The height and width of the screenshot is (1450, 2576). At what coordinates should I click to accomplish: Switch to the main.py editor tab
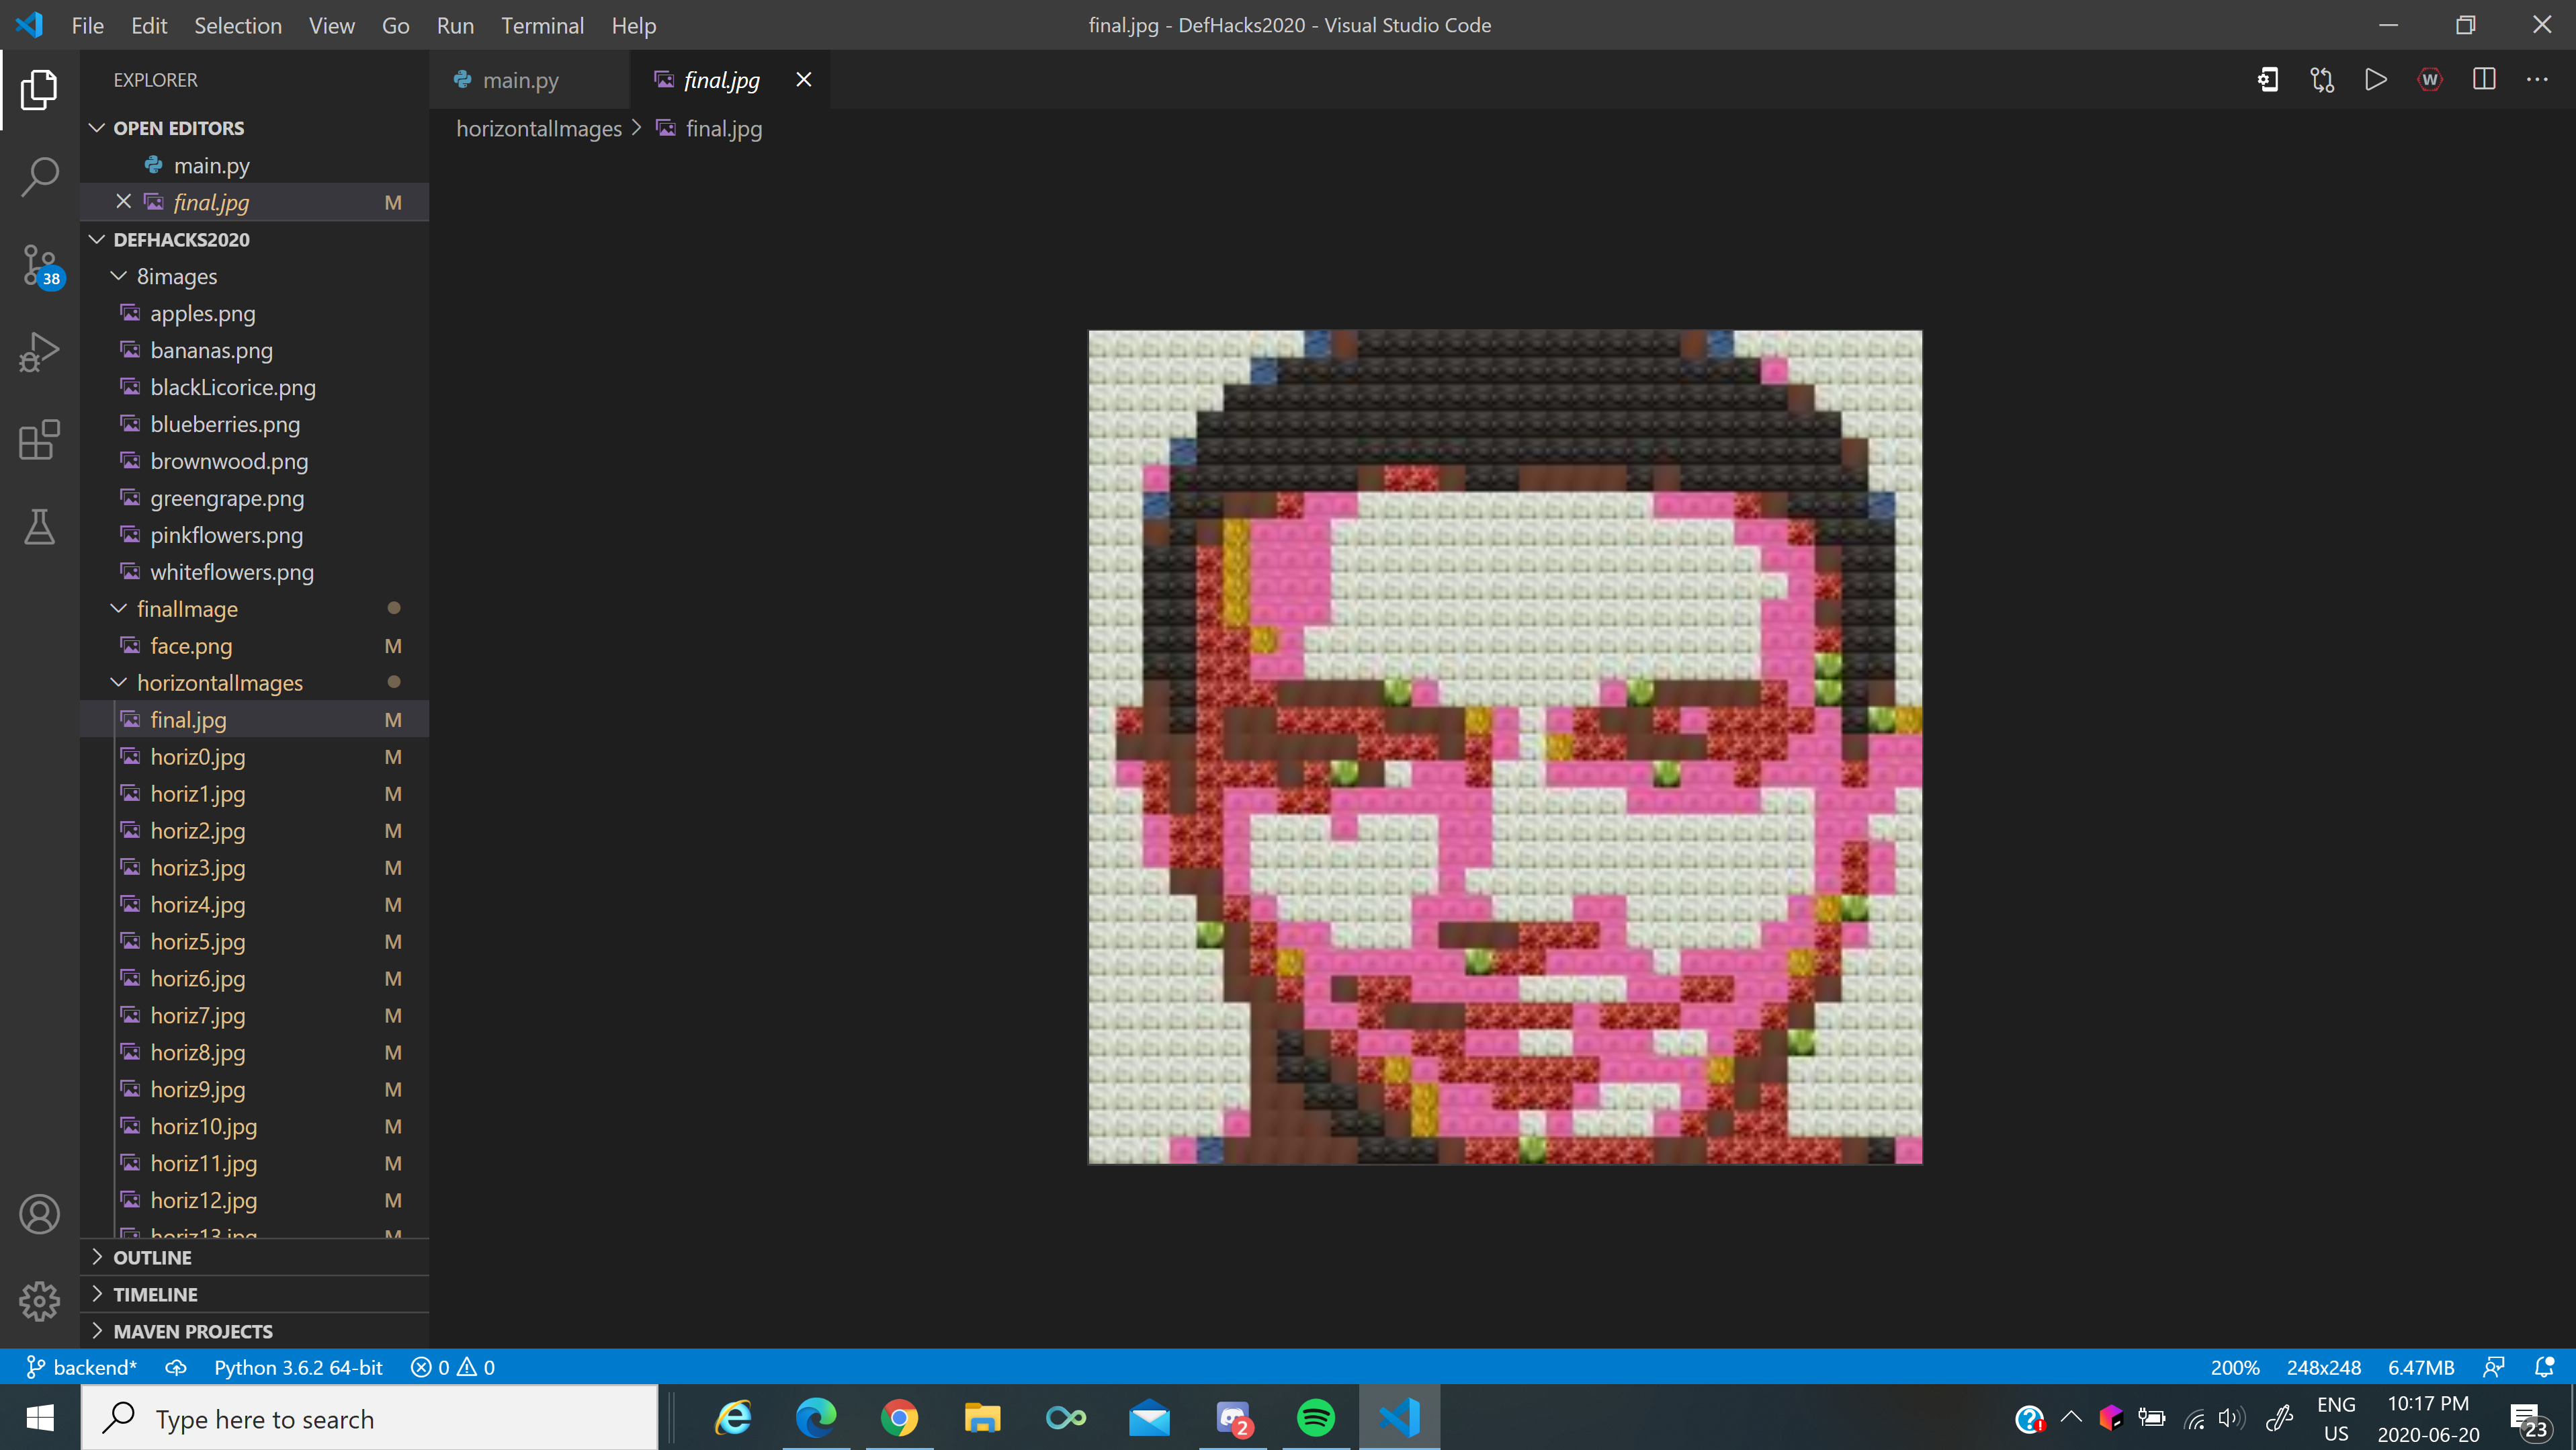[519, 80]
